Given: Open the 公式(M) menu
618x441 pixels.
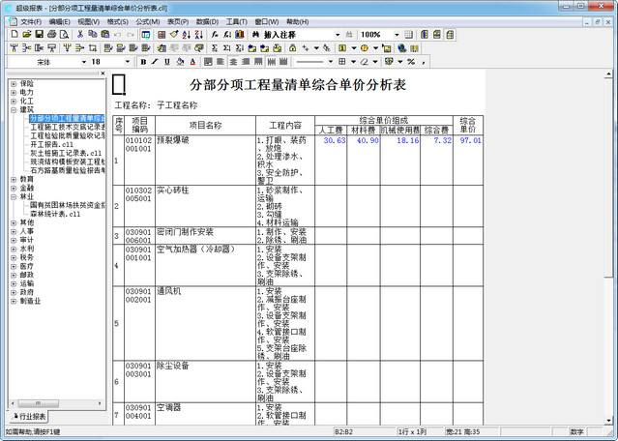Looking at the screenshot, I should coord(147,20).
